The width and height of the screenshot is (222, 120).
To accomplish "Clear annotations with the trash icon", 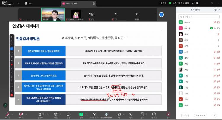I will 12,77.
